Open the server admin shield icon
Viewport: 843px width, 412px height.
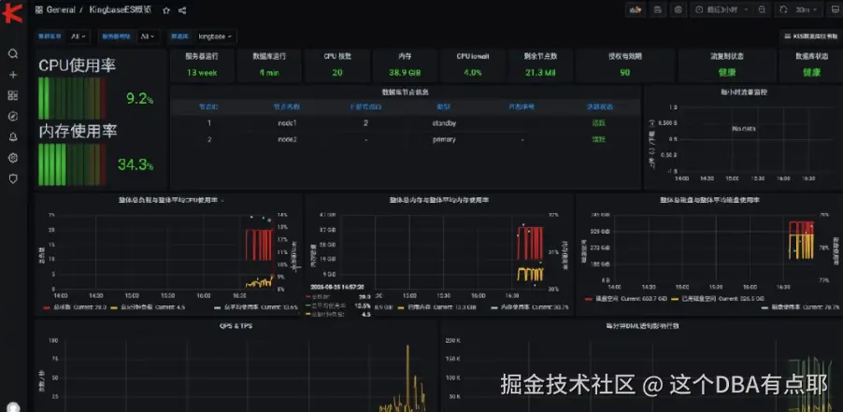pyautogui.click(x=13, y=178)
